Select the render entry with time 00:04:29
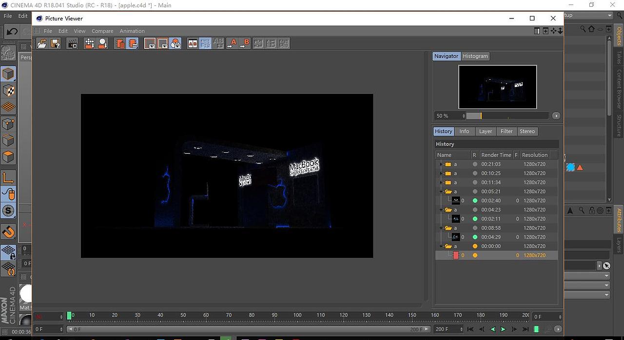 [x=496, y=237]
